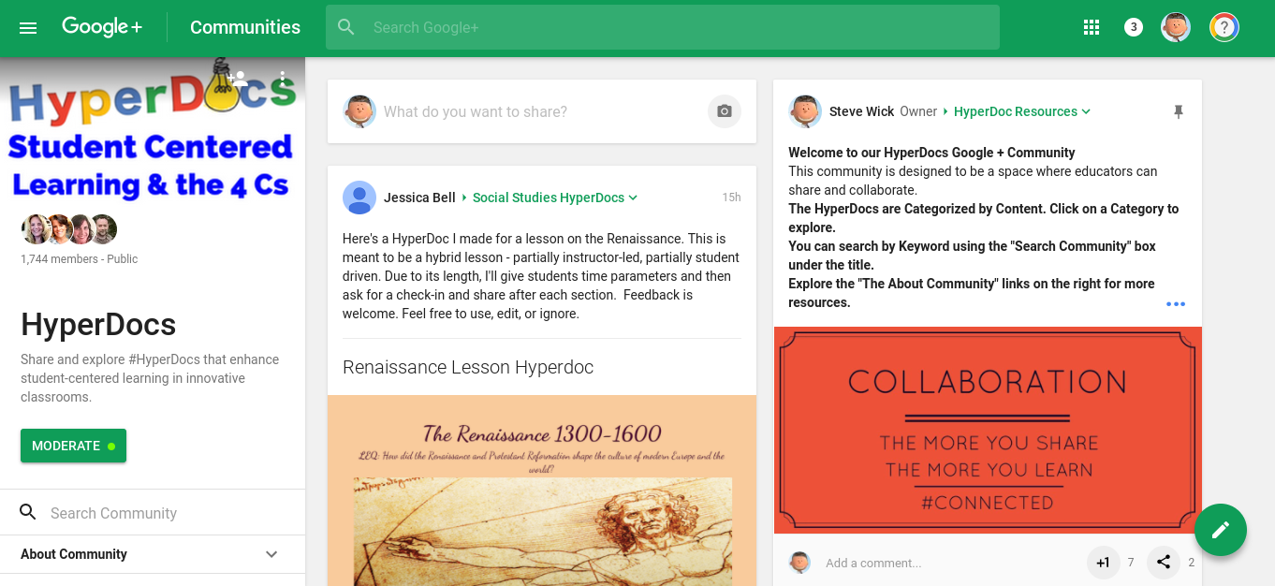
Task: Open help with the question mark icon
Action: [1224, 27]
